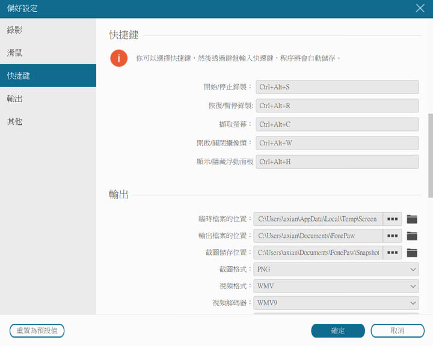Browse path with ellipsis for 輸出檔案的位置

point(392,236)
